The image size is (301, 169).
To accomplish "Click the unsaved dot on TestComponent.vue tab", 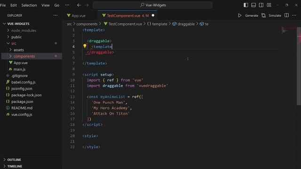I will [153, 15].
